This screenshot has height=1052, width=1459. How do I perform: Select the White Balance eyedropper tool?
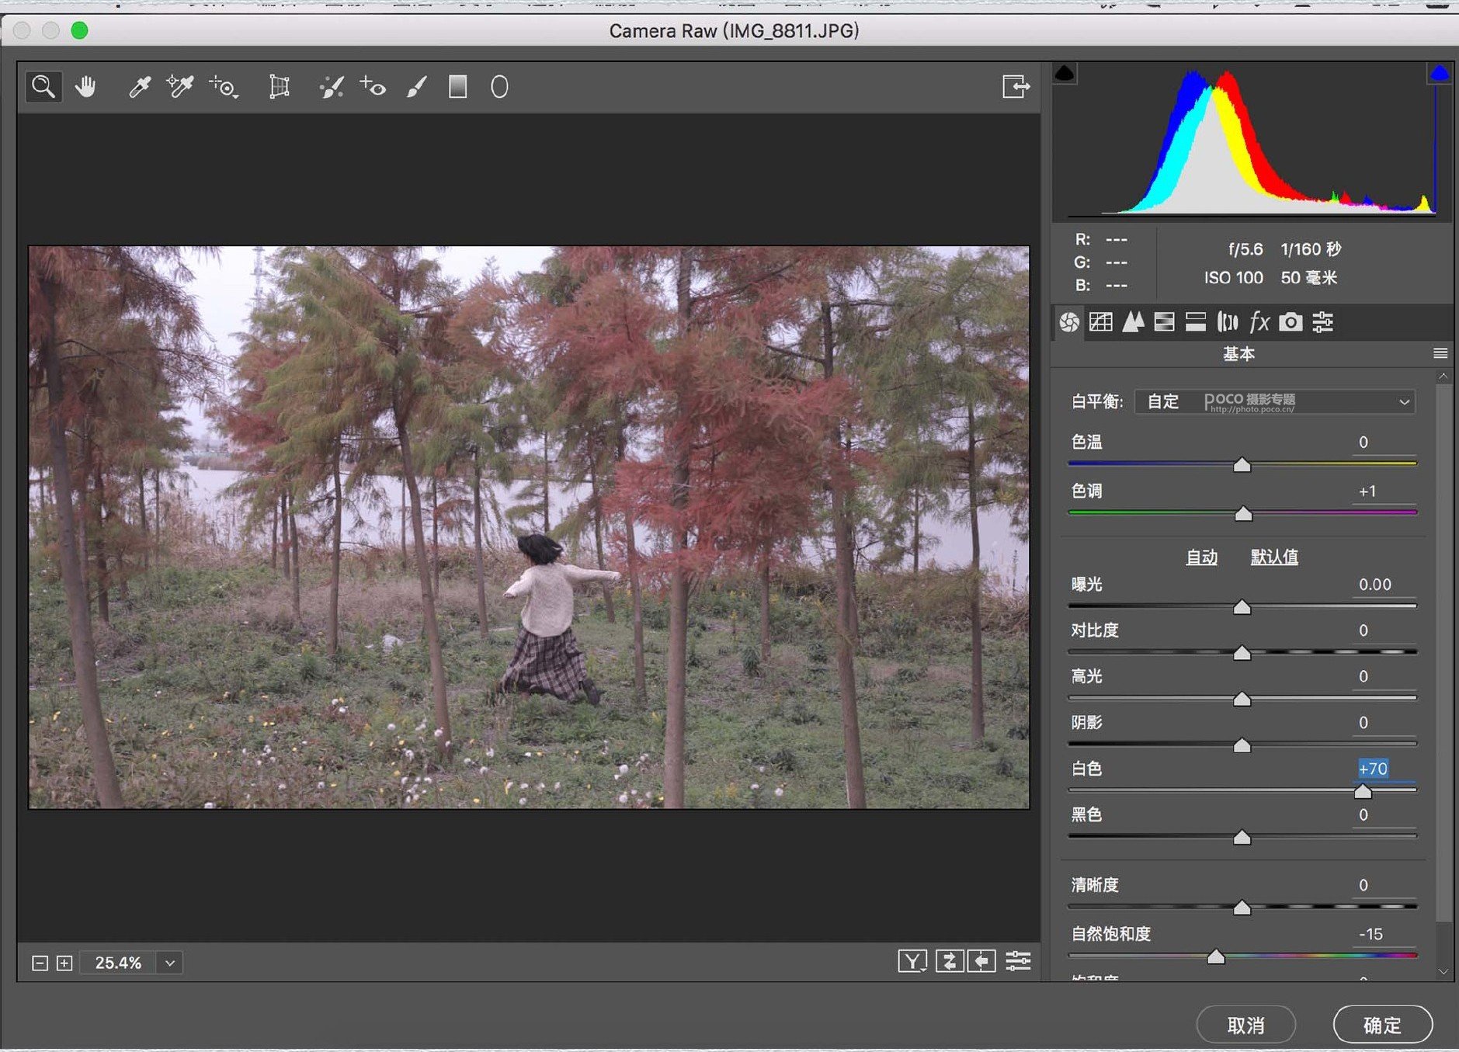click(x=139, y=87)
